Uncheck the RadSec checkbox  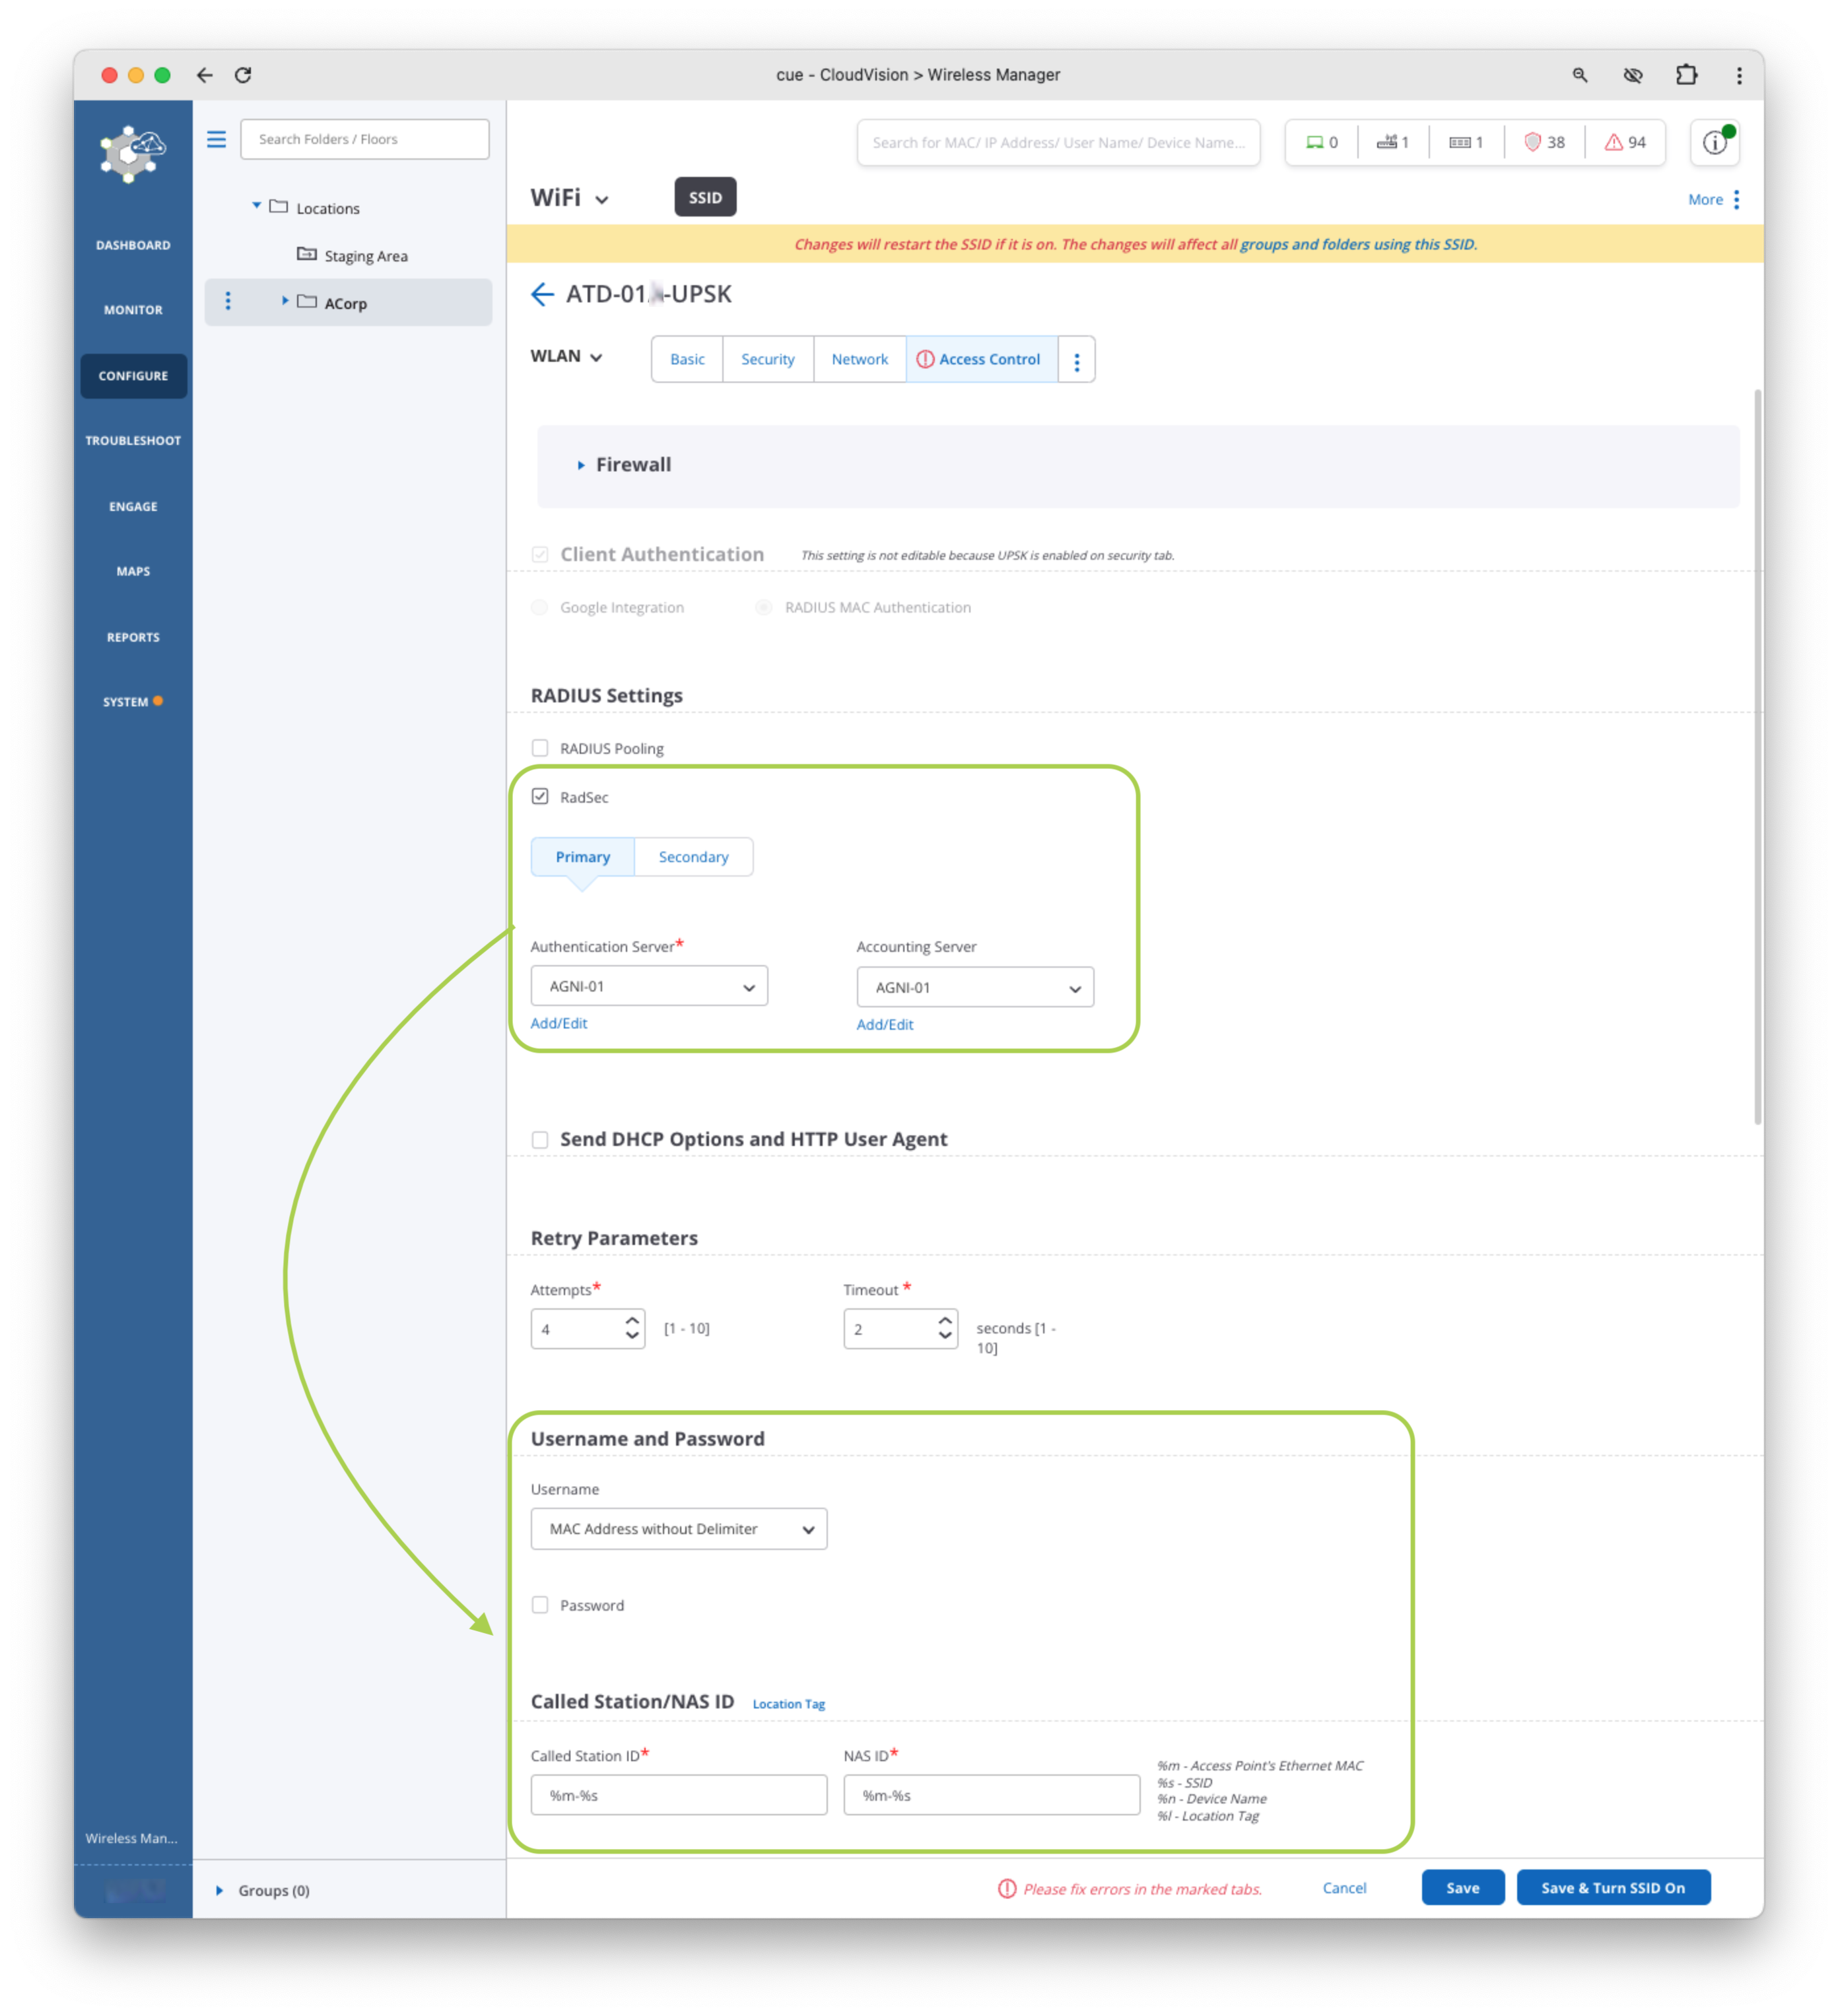point(540,797)
